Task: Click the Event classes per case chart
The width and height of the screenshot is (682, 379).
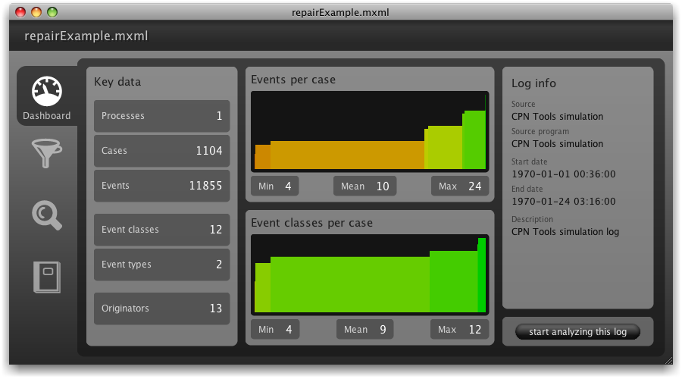Action: [370, 274]
